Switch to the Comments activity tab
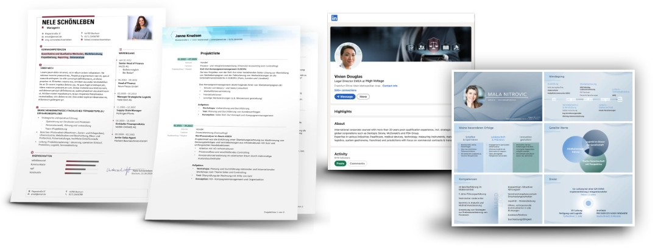The width and height of the screenshot is (669, 252). coord(356,164)
